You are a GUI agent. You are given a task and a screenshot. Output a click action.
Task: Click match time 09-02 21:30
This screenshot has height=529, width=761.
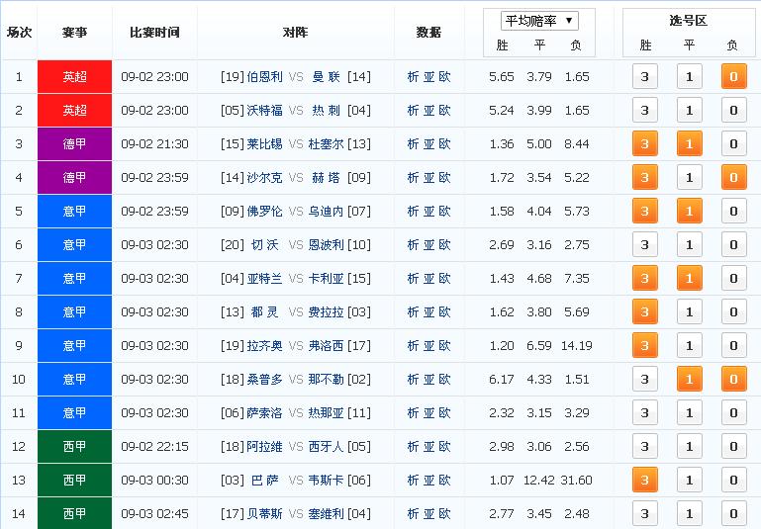pyautogui.click(x=154, y=144)
